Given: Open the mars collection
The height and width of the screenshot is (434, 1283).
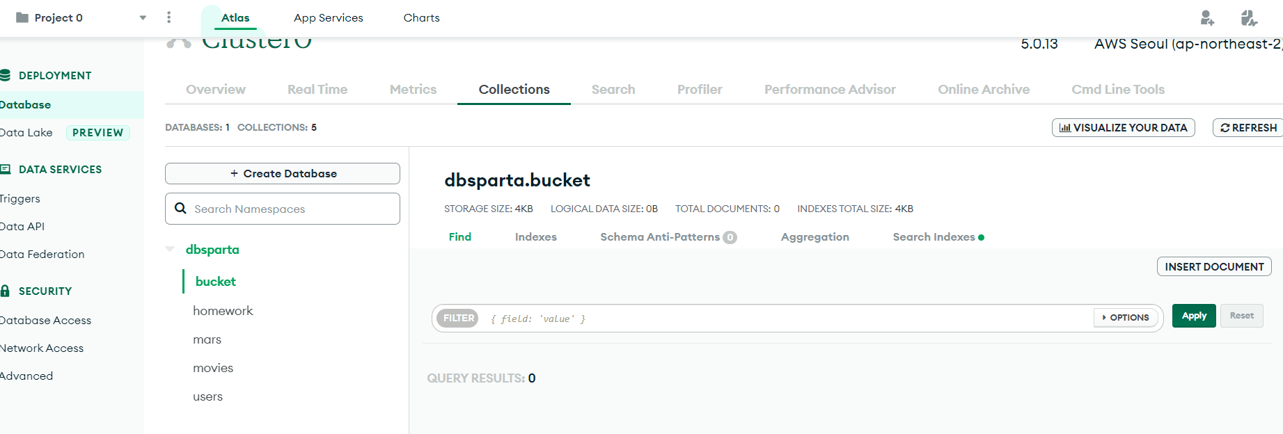Looking at the screenshot, I should 207,339.
